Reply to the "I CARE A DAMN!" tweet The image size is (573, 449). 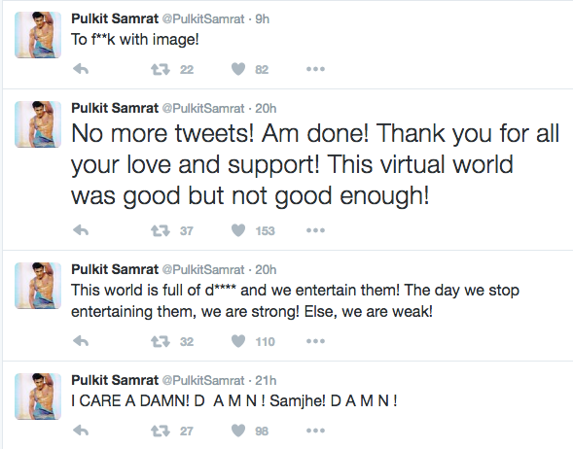tap(81, 431)
